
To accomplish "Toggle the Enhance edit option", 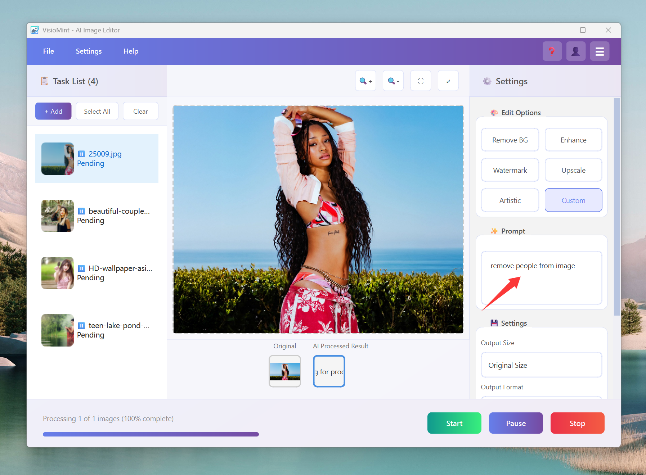I will pyautogui.click(x=573, y=140).
